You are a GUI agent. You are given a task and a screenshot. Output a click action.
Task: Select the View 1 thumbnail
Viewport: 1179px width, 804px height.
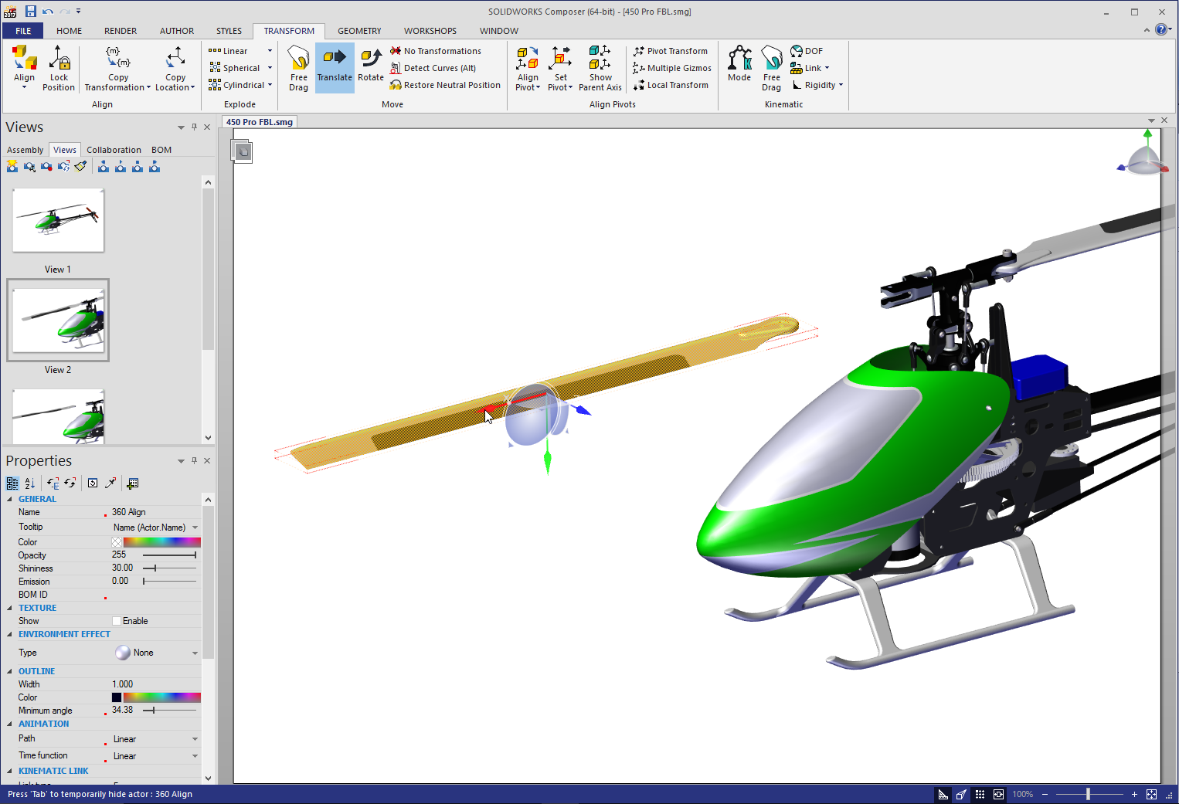pyautogui.click(x=58, y=221)
